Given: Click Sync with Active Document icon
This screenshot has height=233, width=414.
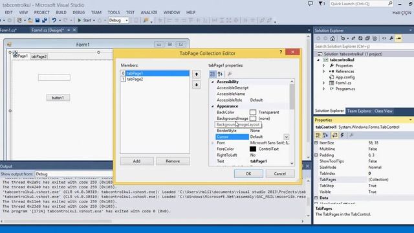Looking at the screenshot, I should (353, 38).
